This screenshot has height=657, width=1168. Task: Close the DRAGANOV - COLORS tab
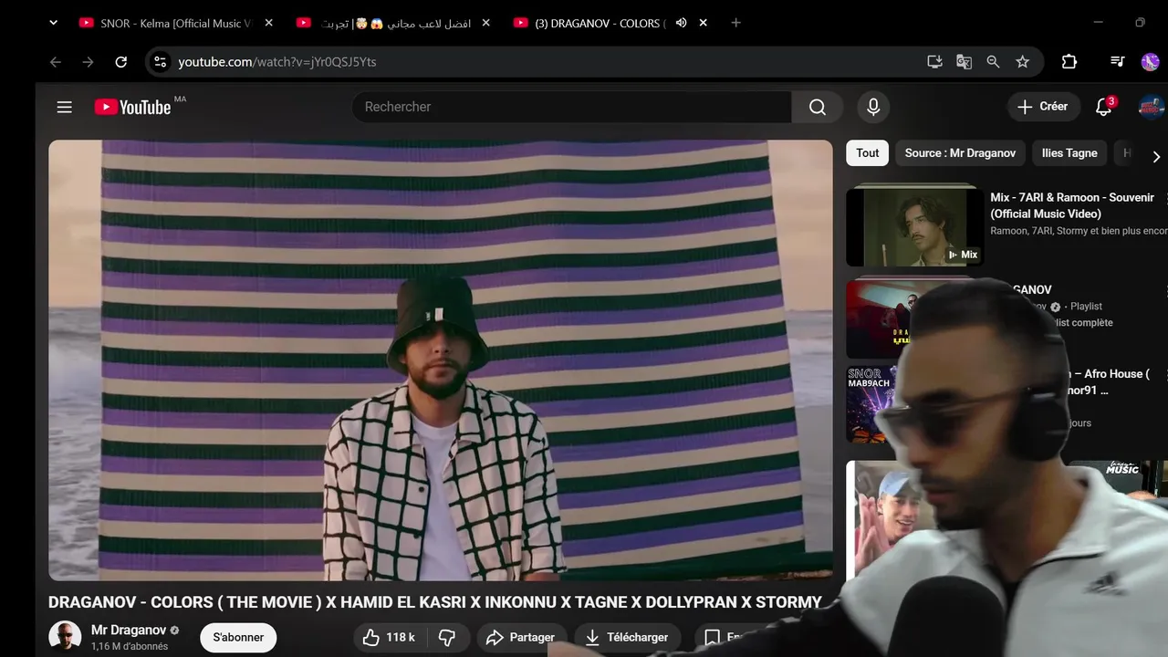point(703,23)
